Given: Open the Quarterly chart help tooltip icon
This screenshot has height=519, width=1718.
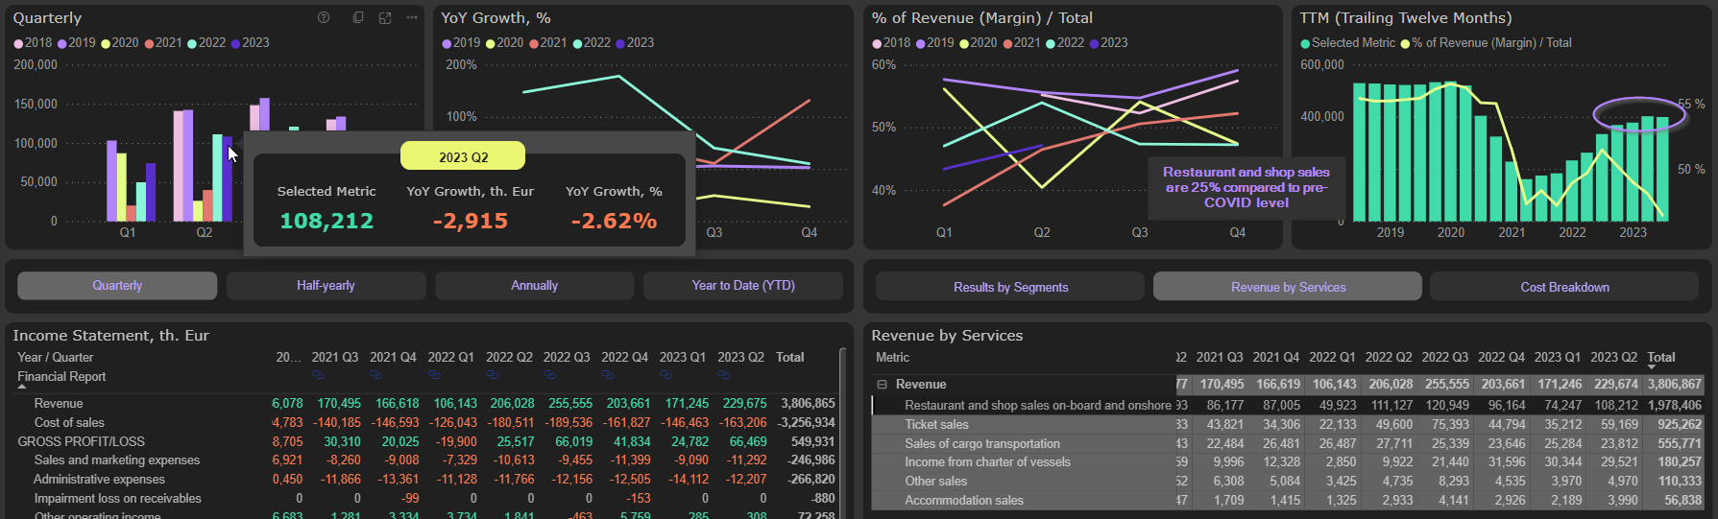Looking at the screenshot, I should 324,18.
